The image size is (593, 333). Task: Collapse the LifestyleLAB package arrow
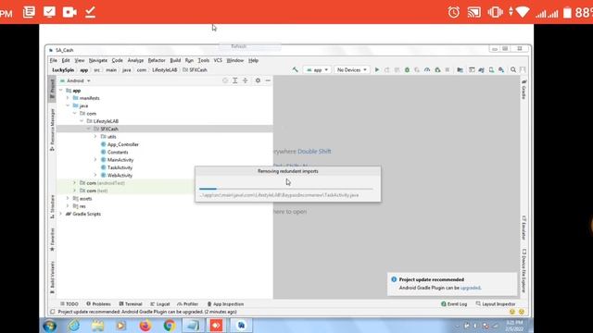point(82,121)
